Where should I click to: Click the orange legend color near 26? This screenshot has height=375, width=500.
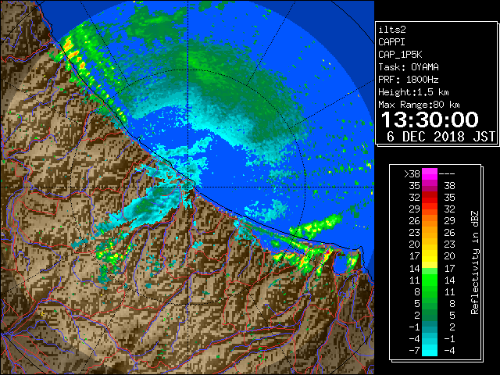coord(430,221)
